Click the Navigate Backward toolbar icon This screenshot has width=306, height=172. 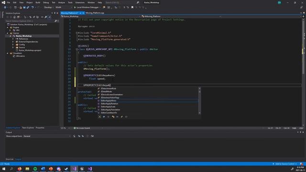tap(5, 8)
